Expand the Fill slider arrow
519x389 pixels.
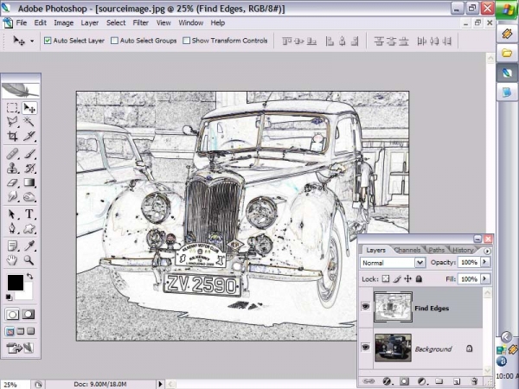484,279
